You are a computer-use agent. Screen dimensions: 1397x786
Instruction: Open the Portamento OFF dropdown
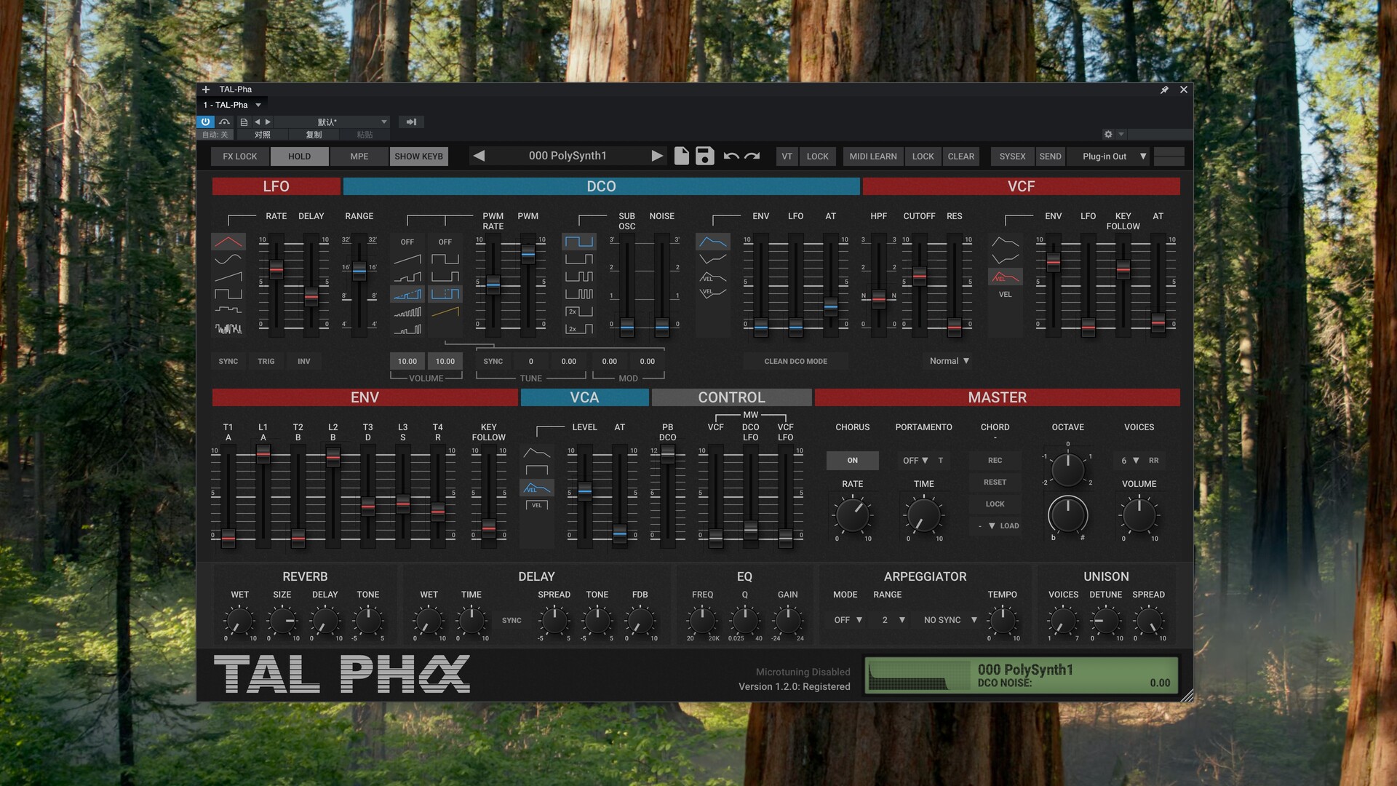(x=915, y=461)
